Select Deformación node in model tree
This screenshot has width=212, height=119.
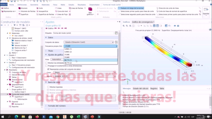pos(22,99)
